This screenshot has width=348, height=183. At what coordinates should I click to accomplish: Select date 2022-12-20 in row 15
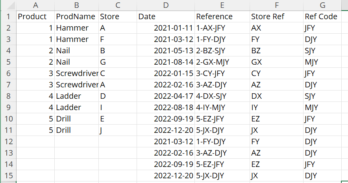pyautogui.click(x=166, y=176)
